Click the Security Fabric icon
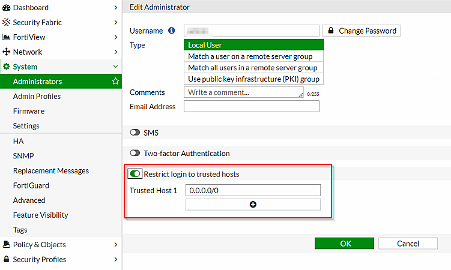Viewport: 451px width, 270px height. (7, 22)
